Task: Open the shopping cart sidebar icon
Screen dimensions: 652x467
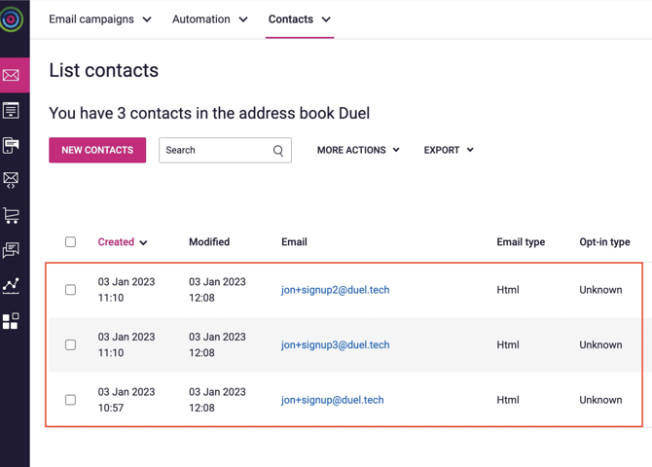Action: (12, 215)
